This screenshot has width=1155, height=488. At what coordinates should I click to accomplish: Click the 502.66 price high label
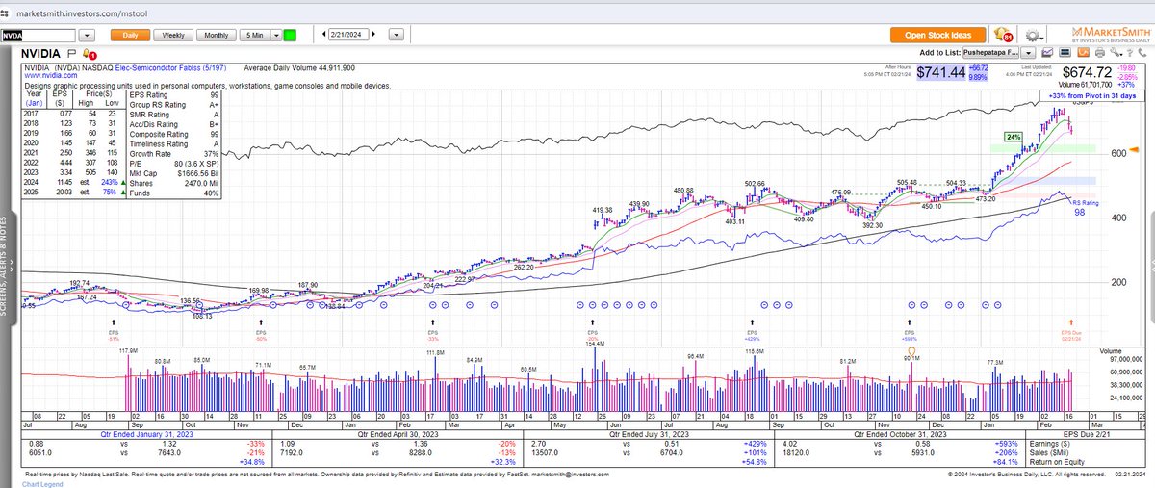[754, 184]
